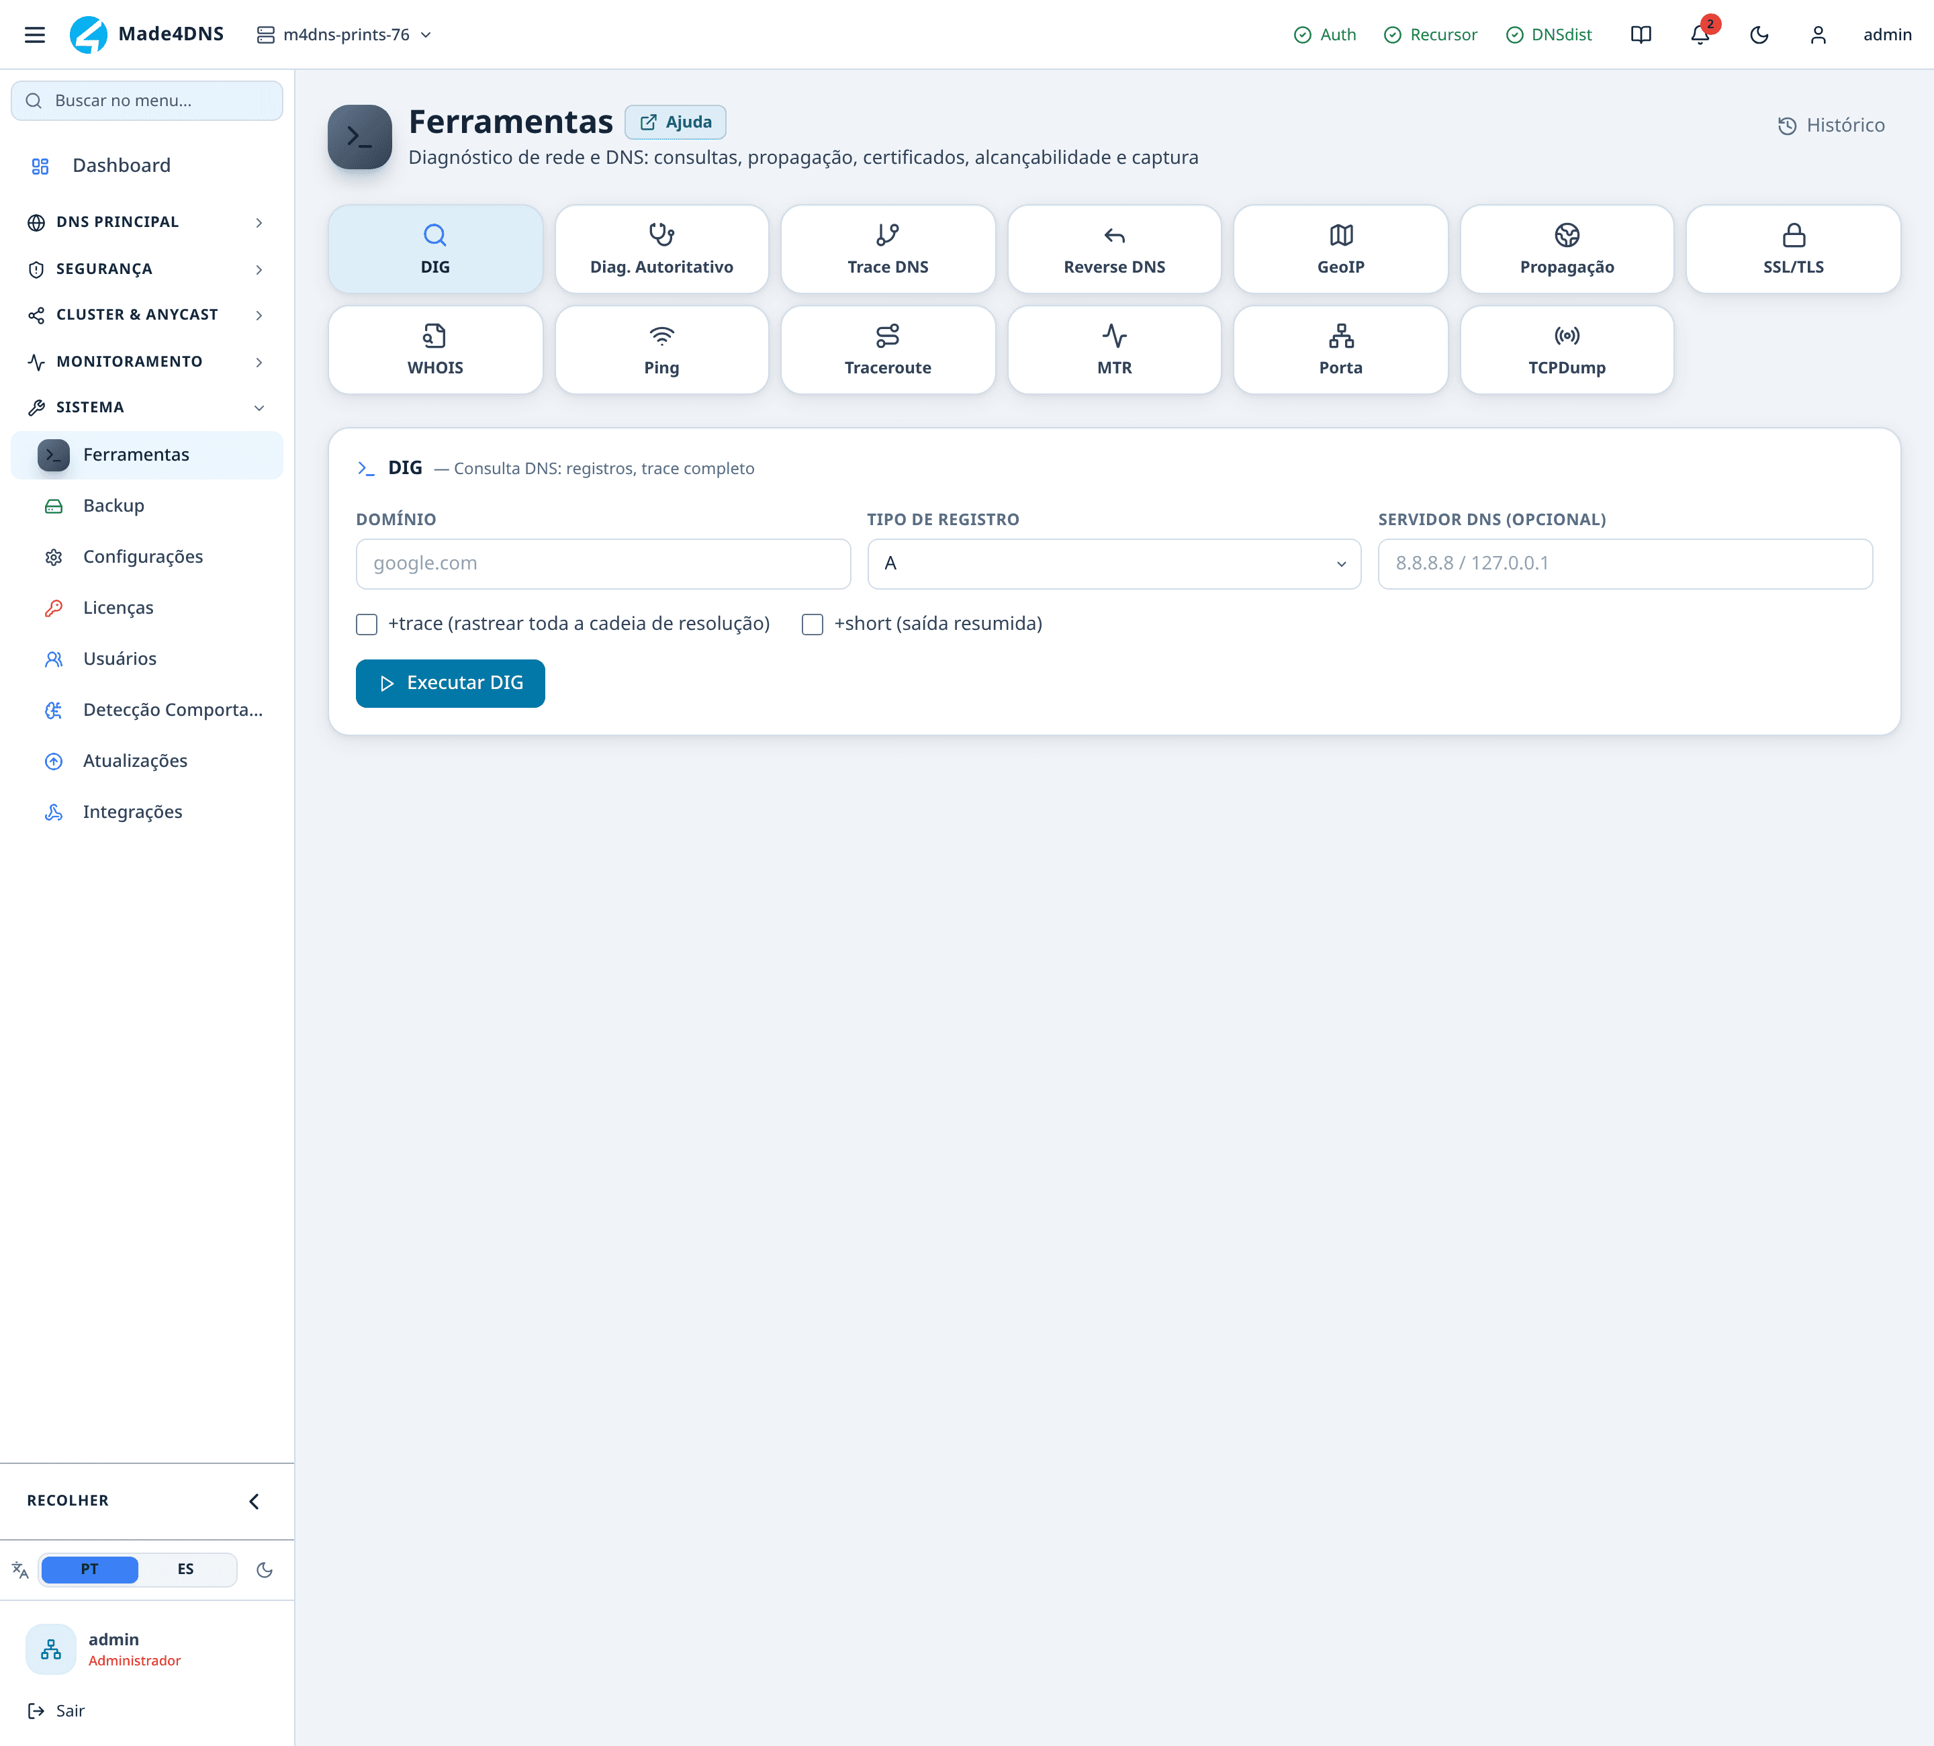Open the hamburger menu icon
This screenshot has width=1934, height=1746.
34,34
